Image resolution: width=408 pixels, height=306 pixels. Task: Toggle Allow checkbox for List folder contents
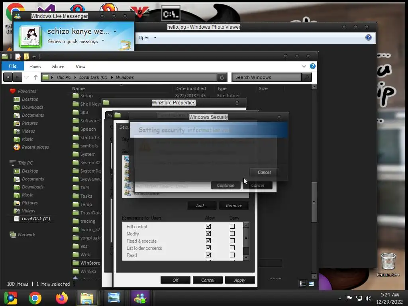[x=208, y=248]
